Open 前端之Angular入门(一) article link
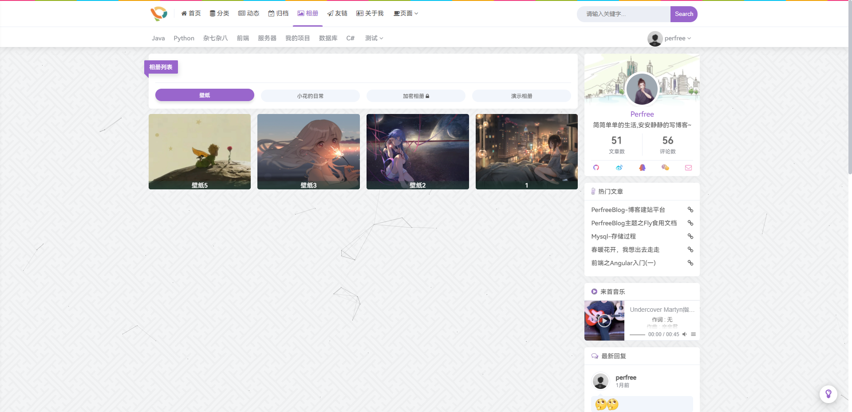 [x=623, y=263]
